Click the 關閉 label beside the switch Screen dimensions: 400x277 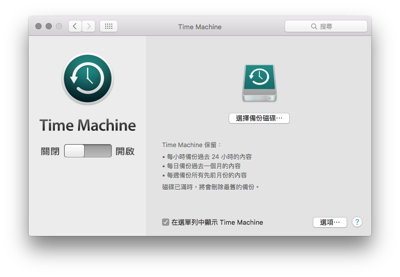pyautogui.click(x=50, y=151)
